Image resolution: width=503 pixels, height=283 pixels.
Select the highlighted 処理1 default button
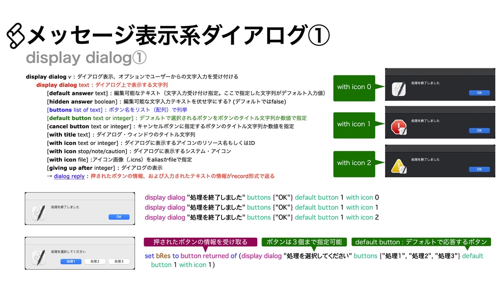click(x=70, y=261)
